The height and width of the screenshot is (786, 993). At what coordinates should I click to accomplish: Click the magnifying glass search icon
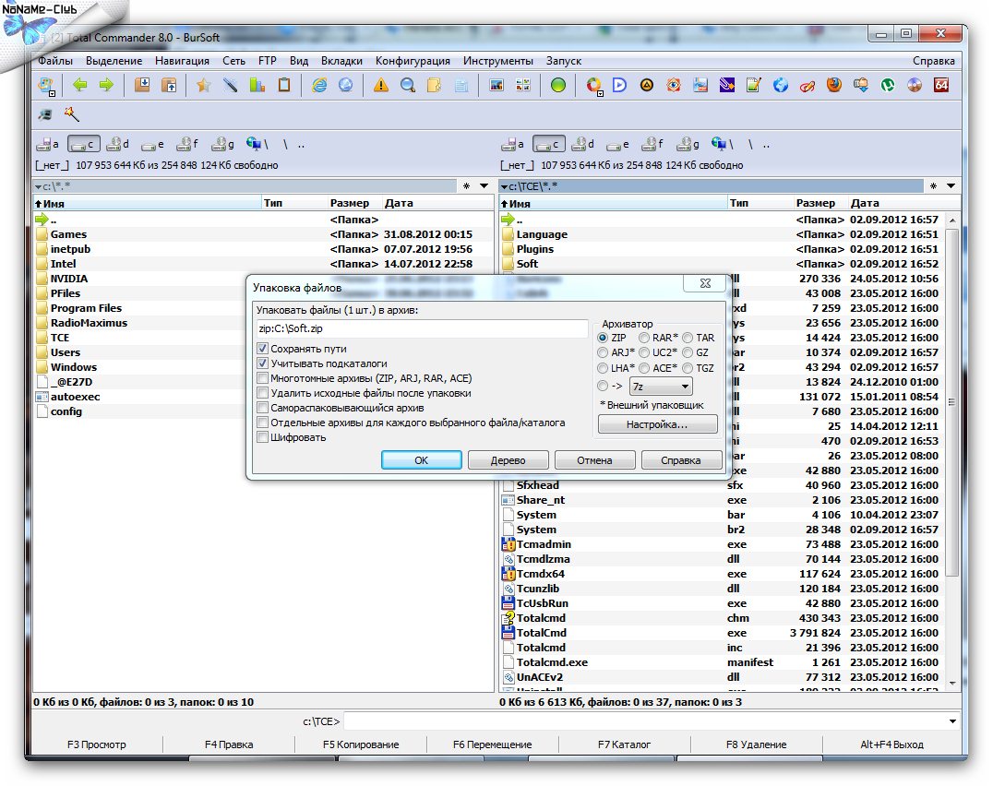point(407,86)
